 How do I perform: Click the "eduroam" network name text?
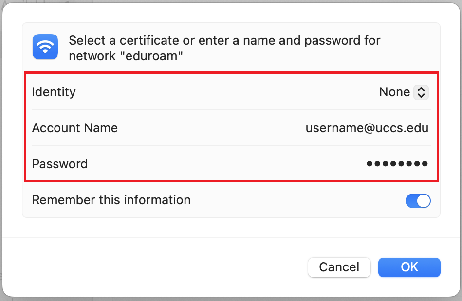[151, 56]
